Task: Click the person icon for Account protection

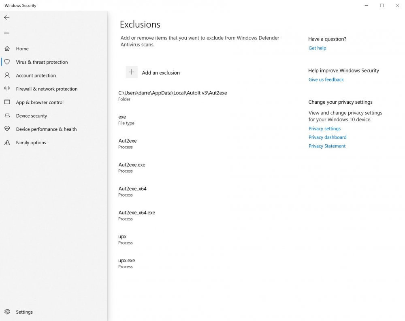Action: (7, 75)
